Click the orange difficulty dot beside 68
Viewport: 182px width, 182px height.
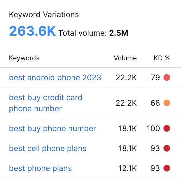[167, 103]
